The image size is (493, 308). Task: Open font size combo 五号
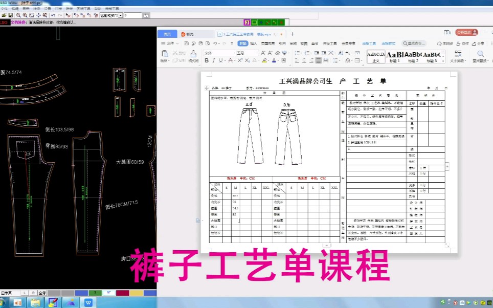pos(248,53)
